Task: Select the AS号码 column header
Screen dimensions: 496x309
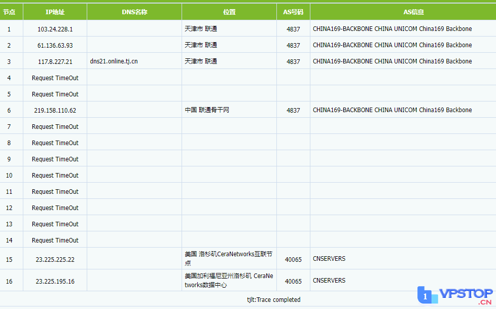Action: point(293,12)
